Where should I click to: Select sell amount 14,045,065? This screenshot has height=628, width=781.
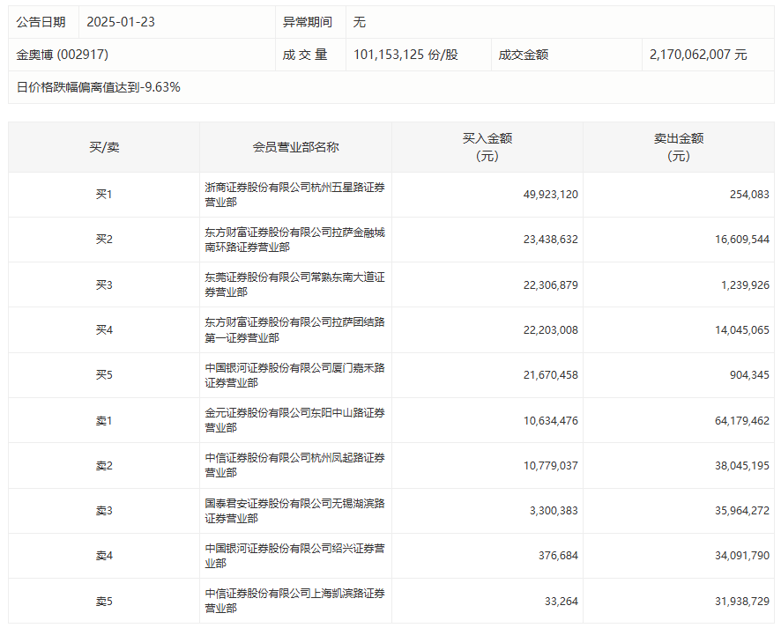pos(742,330)
